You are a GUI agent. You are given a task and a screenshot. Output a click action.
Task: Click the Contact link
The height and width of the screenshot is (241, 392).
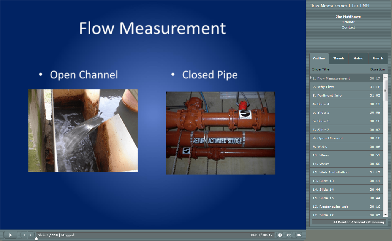[x=348, y=27]
